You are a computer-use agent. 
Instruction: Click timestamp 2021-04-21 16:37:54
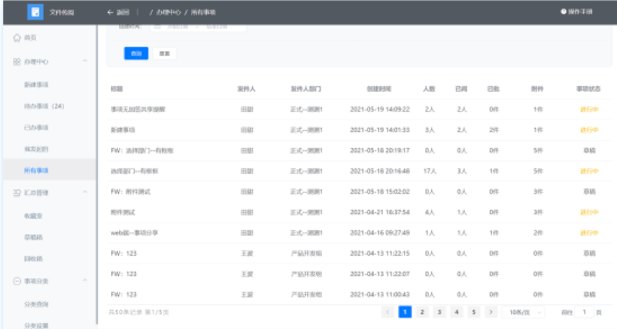380,212
